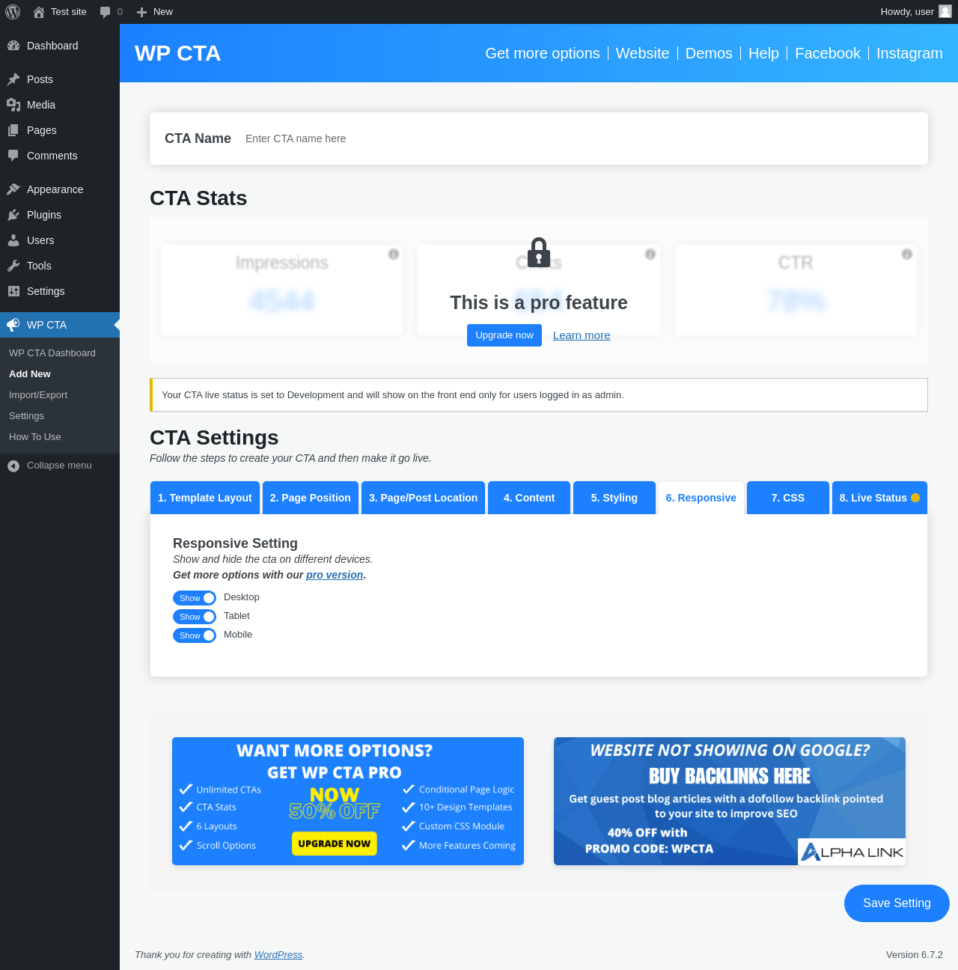Image resolution: width=958 pixels, height=970 pixels.
Task: Click the pro feature lock icon
Action: click(539, 253)
